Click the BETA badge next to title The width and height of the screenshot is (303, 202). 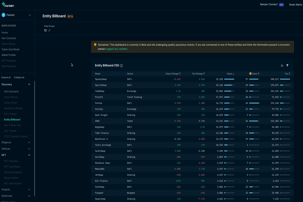(x=70, y=17)
